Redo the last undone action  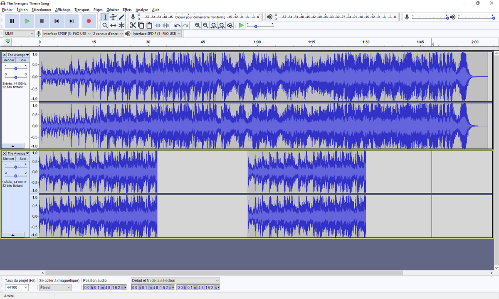(185, 25)
